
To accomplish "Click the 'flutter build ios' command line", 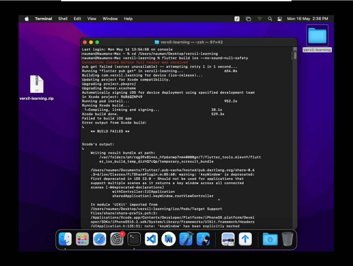I will click(205, 58).
